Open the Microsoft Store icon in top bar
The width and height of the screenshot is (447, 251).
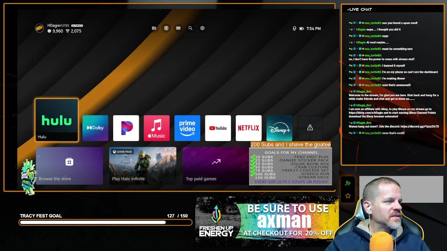[166, 28]
